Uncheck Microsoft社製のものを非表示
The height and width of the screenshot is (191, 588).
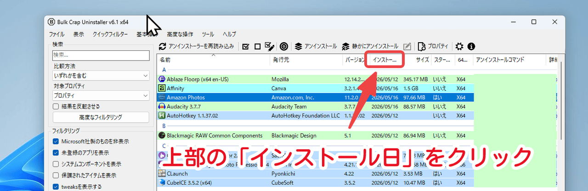(x=56, y=141)
